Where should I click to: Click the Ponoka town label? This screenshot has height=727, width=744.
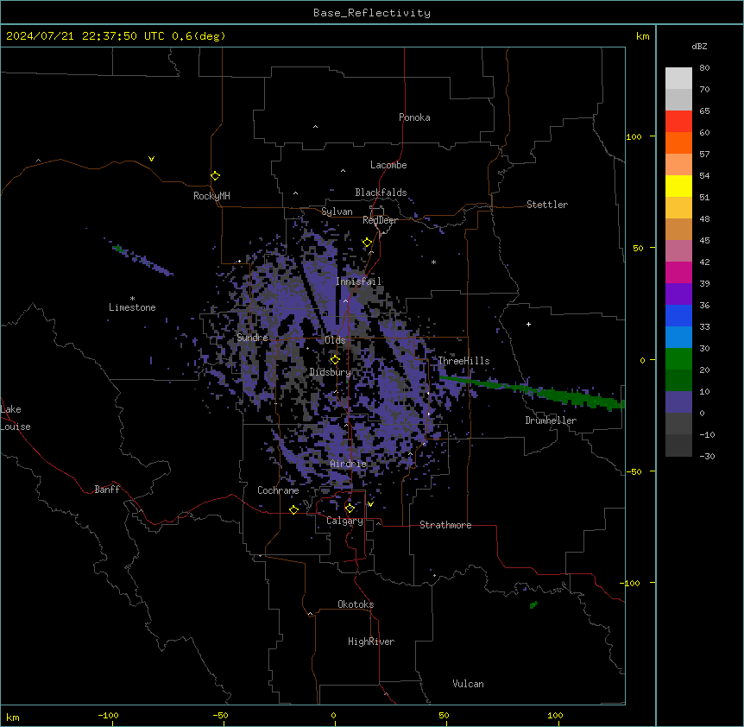coord(414,117)
